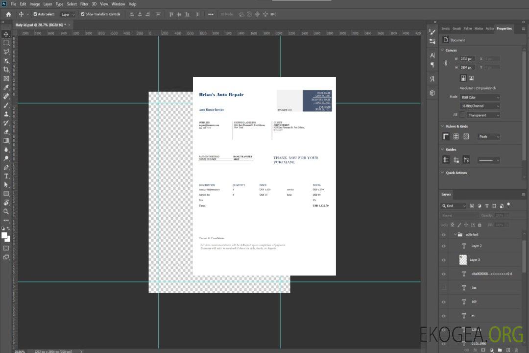Select the Hand tool
This screenshot has height=353, width=529.
coord(6,202)
